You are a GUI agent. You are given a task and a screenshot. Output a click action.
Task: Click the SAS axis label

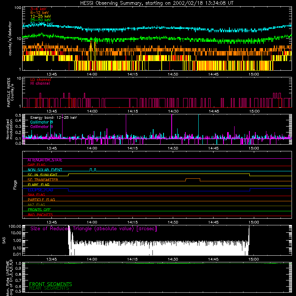[4, 240]
